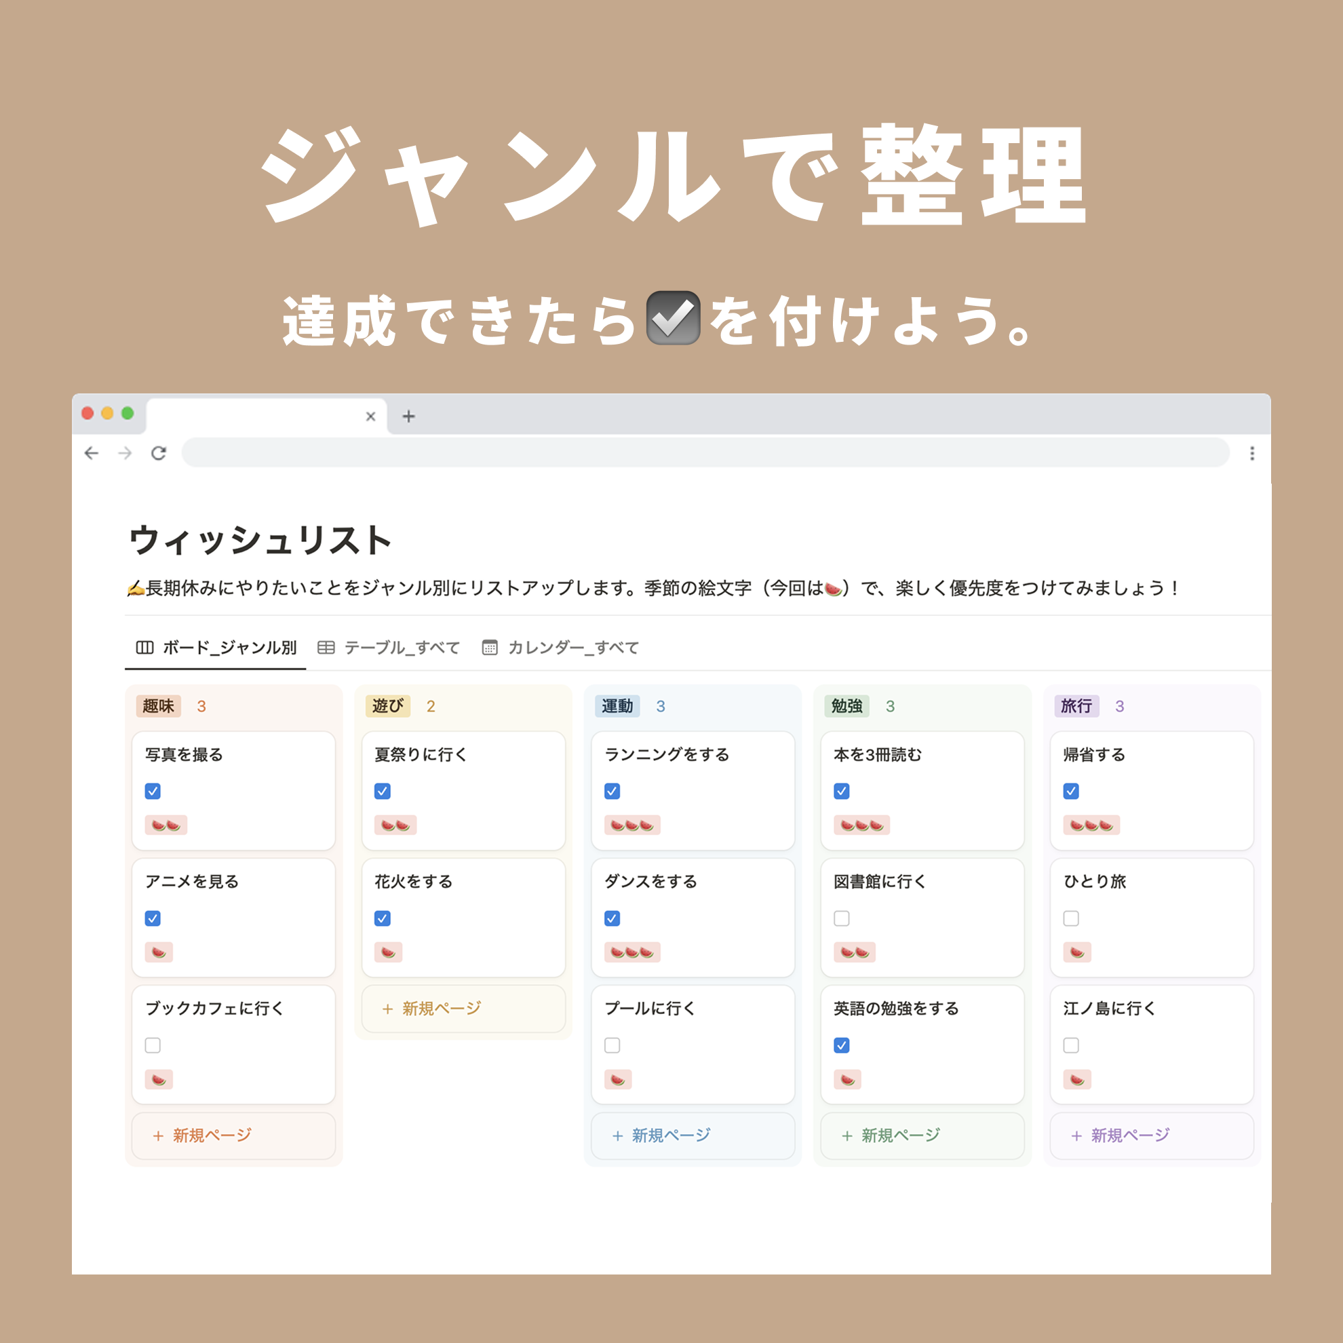Click the watermelon tag on 江ノ島に行く card
The width and height of the screenshot is (1343, 1343).
point(1076,1080)
